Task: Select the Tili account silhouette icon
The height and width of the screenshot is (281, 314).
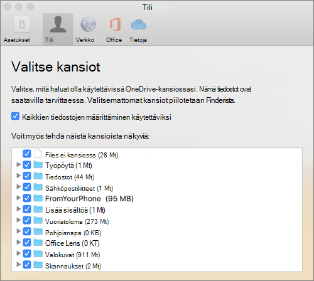Action: tap(58, 24)
